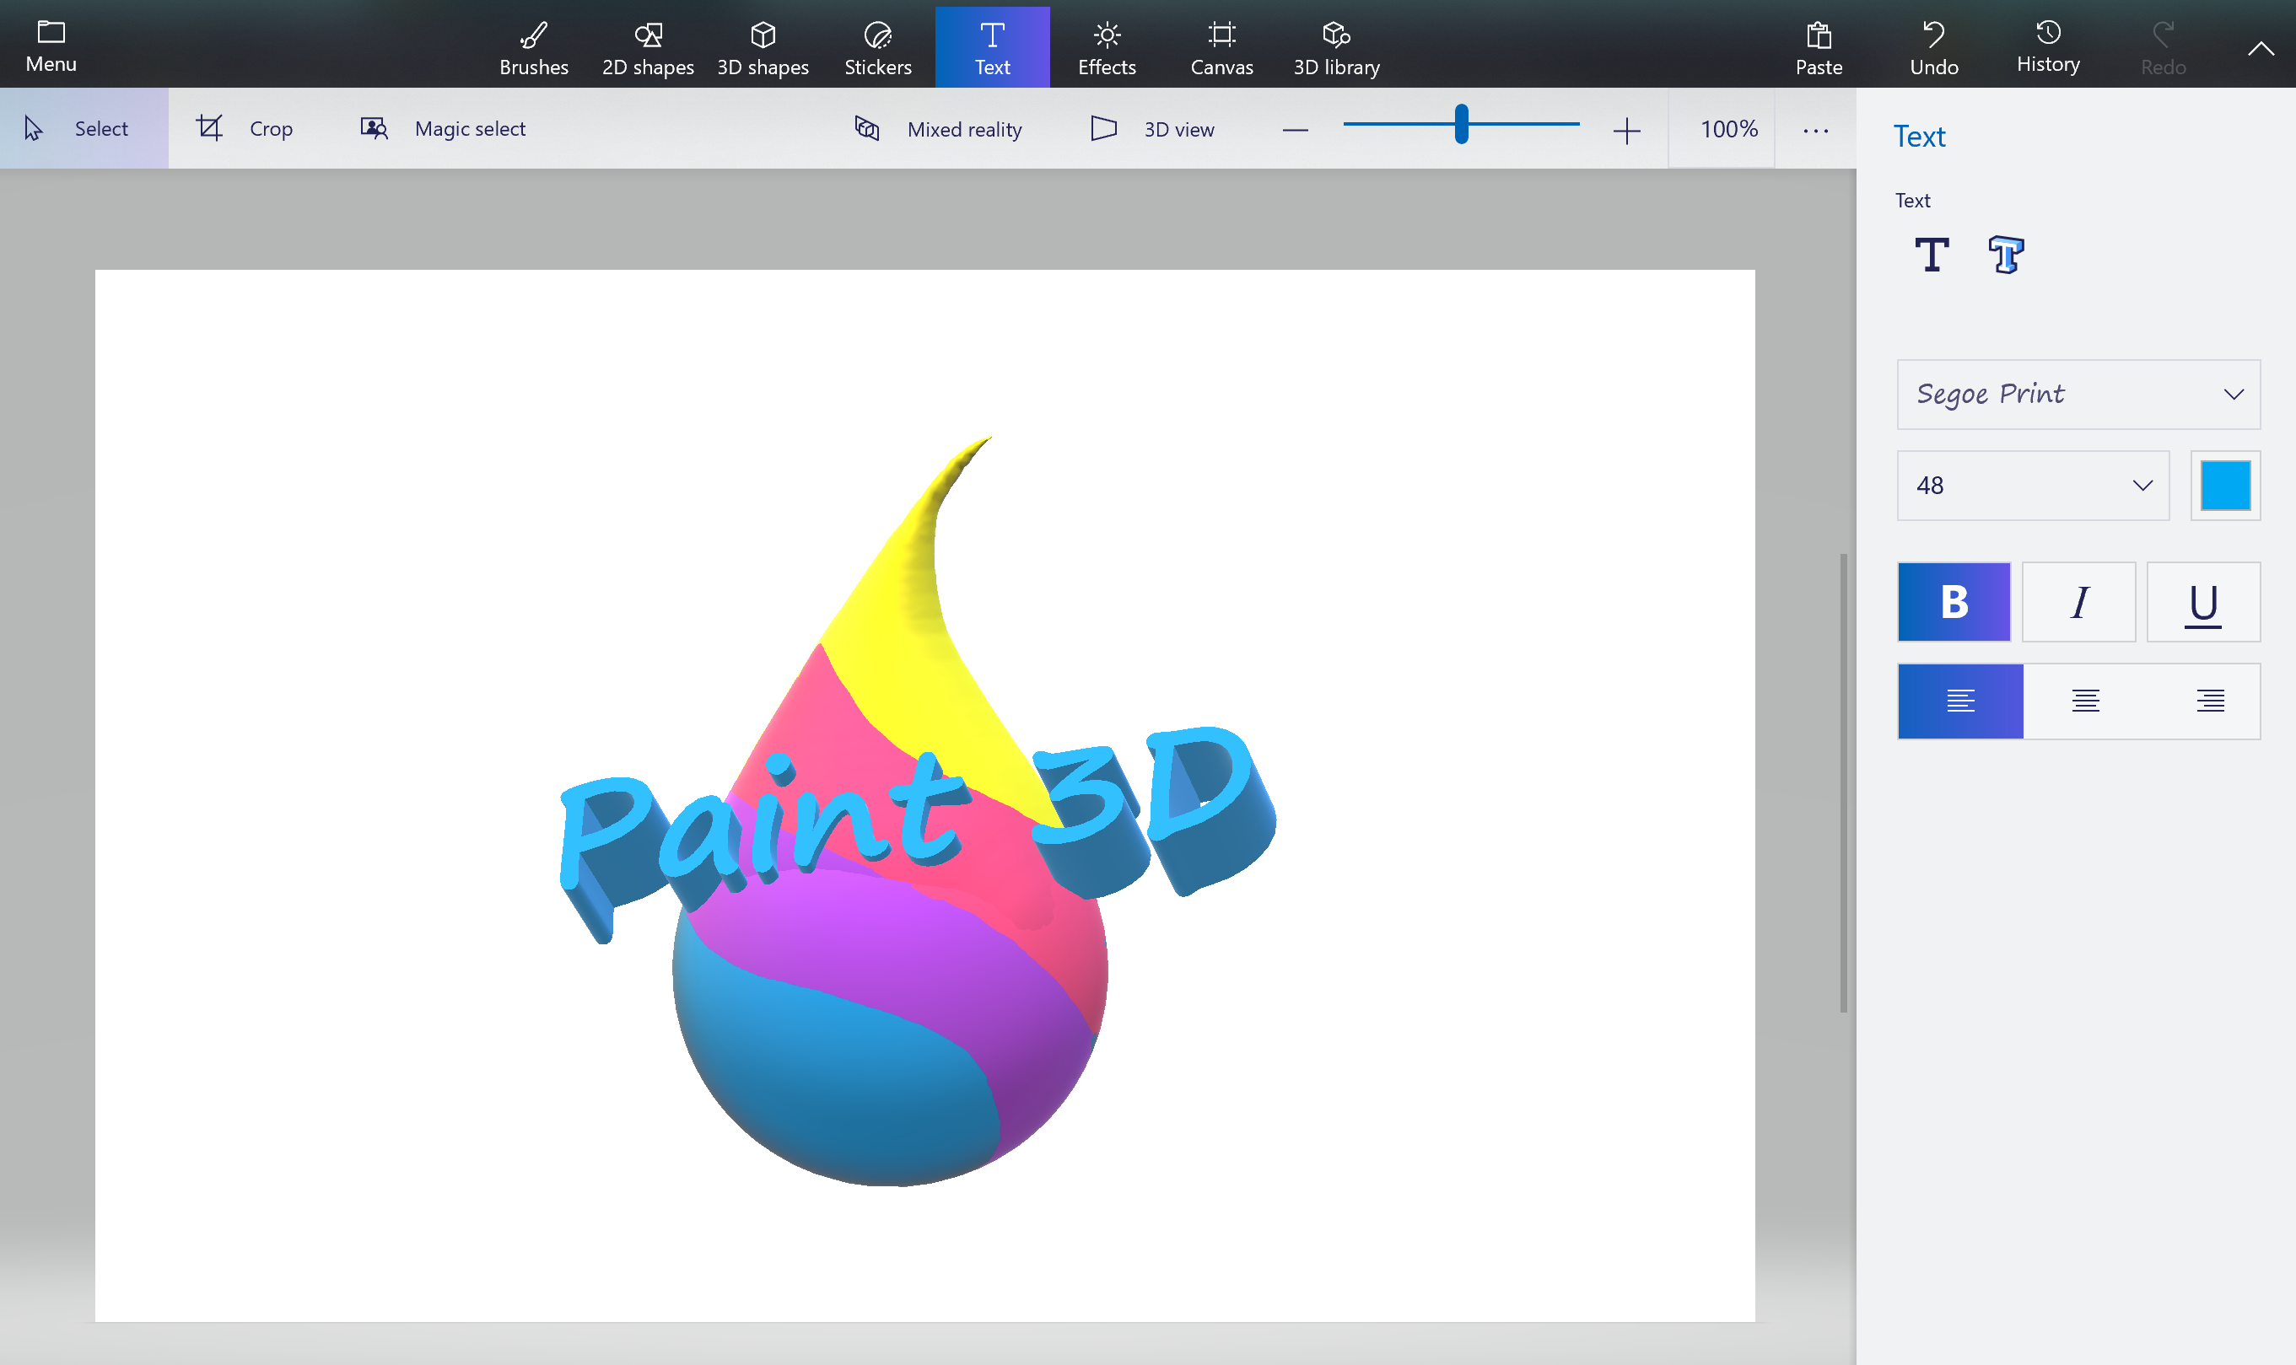This screenshot has width=2296, height=1365.
Task: Switch to 3D text mode
Action: coord(2007,255)
